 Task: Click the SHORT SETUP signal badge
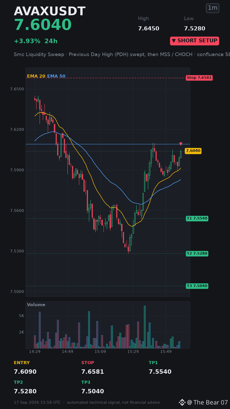point(194,41)
